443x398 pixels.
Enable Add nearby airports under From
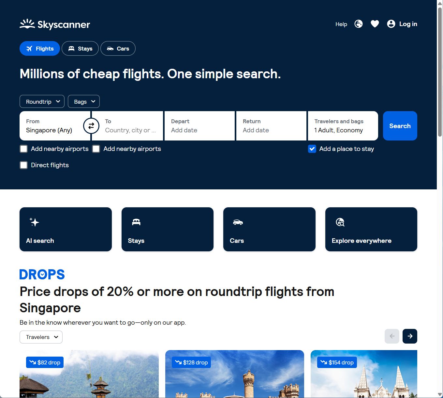24,149
